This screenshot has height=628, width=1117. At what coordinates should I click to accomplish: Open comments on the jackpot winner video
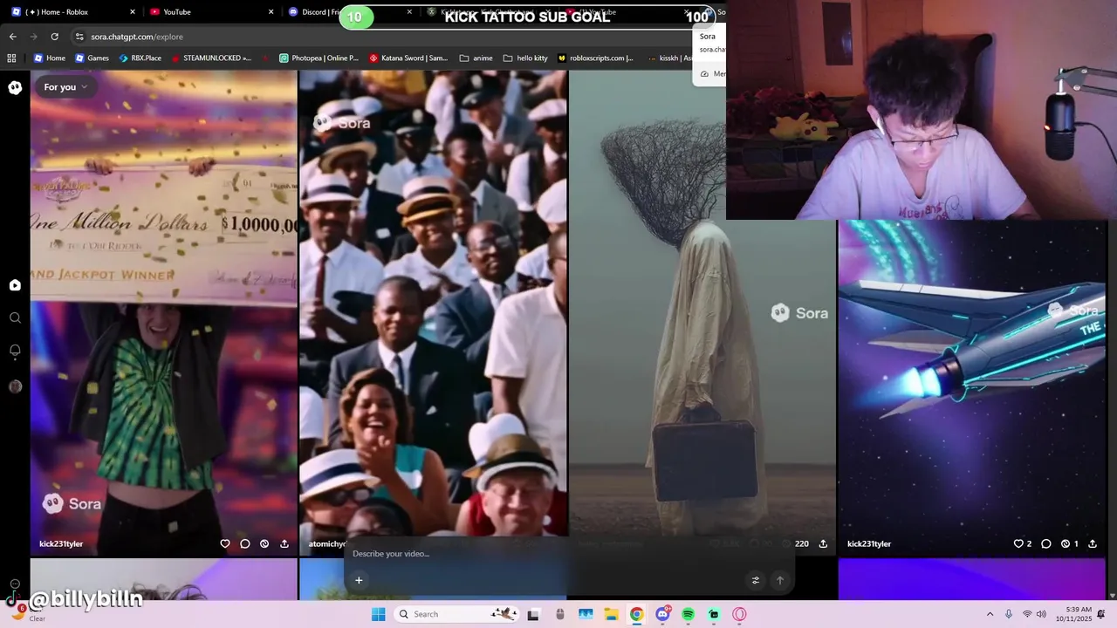tap(245, 543)
